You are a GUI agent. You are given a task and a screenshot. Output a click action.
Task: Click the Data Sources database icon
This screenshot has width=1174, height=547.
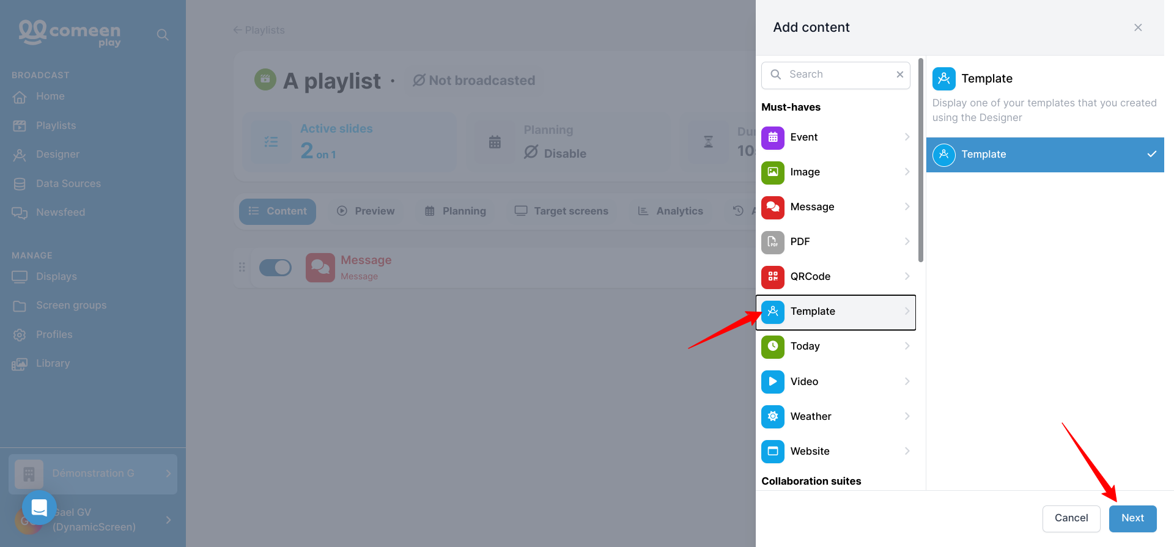(x=20, y=184)
